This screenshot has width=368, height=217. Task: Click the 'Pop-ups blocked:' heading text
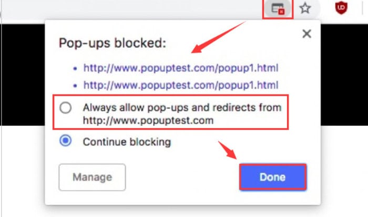(x=113, y=43)
